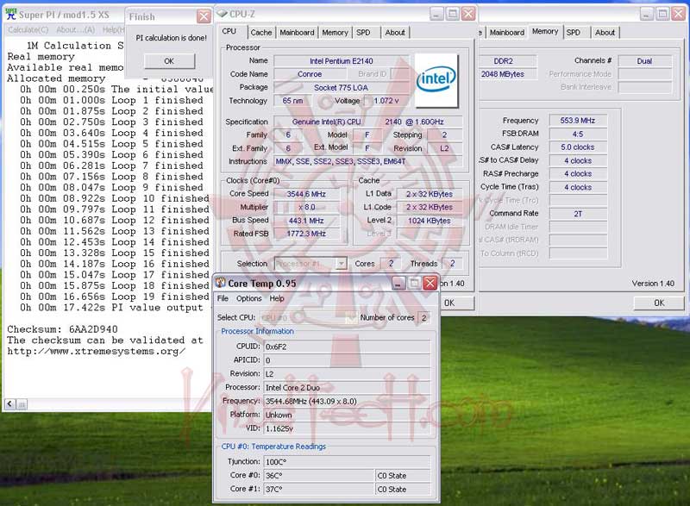Viewport: 690px width, 506px height.
Task: Click the Bus Speed 443.1 MHz value
Action: point(306,221)
